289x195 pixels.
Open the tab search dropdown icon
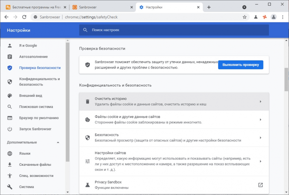244,7
